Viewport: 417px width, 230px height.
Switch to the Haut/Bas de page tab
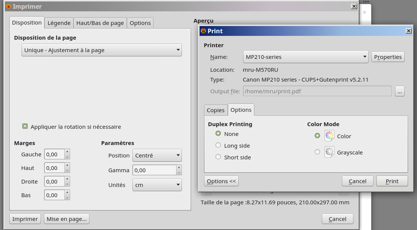(100, 23)
